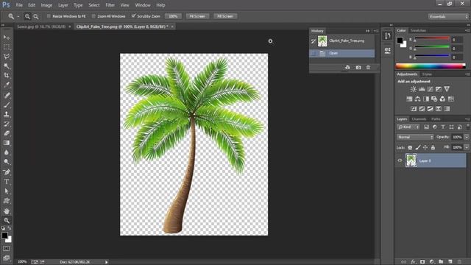Image resolution: width=471 pixels, height=265 pixels.
Task: Select the Pen tool
Action: tap(7, 172)
